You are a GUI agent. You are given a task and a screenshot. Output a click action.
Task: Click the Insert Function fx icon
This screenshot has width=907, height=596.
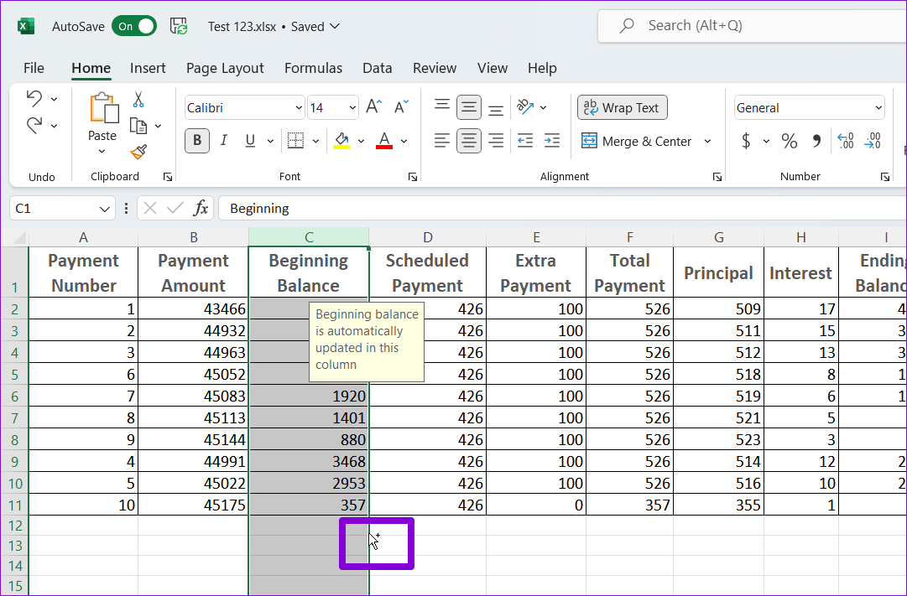tap(201, 208)
